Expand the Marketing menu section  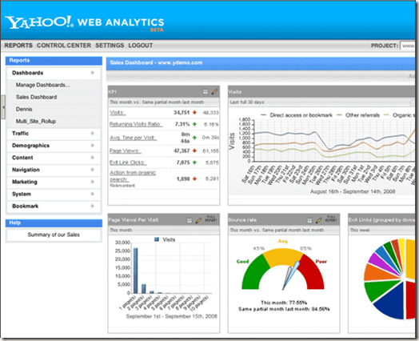54,182
